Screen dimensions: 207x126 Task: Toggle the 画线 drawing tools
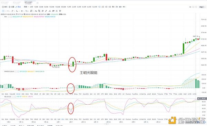point(18,7)
